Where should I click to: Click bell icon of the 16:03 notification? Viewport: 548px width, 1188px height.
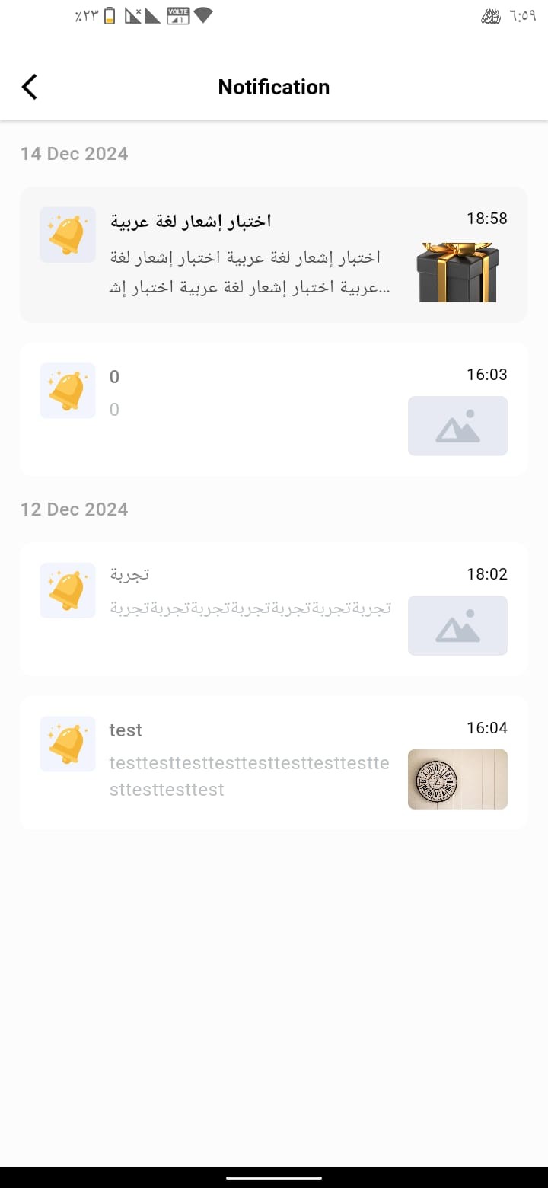click(68, 391)
